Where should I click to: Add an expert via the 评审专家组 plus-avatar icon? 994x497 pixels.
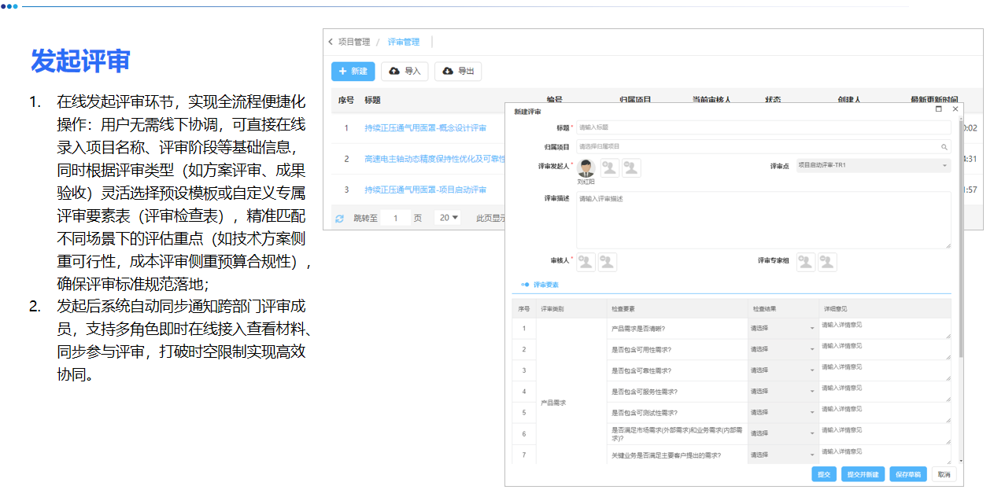pos(804,262)
